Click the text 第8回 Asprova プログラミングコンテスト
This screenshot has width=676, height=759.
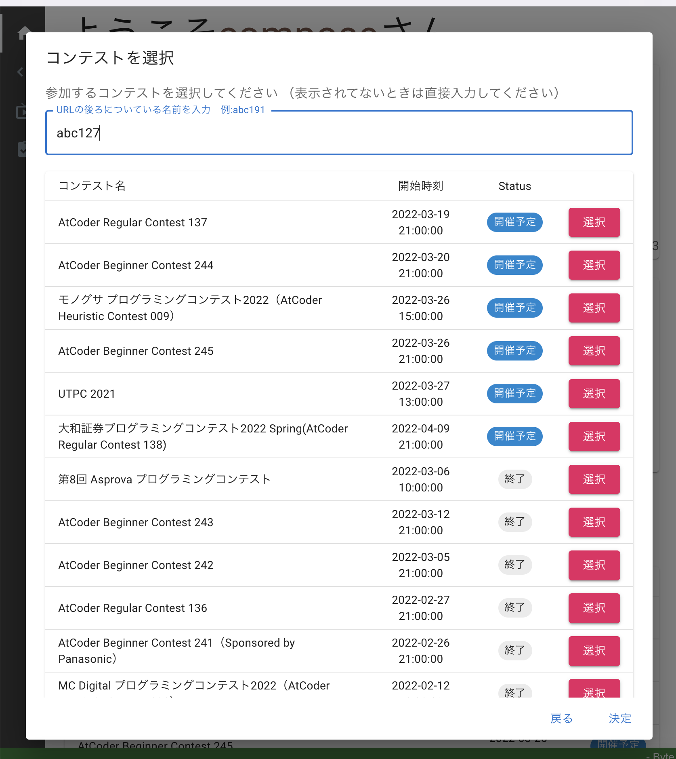(x=164, y=479)
